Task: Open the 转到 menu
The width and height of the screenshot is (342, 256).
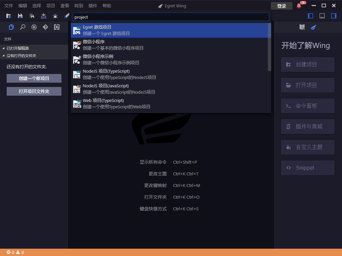Action: [x=79, y=6]
